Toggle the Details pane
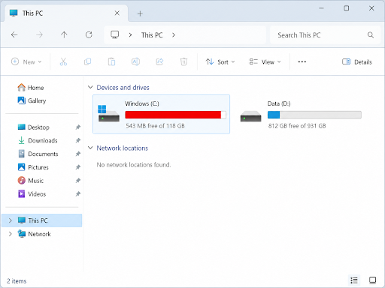 [357, 61]
